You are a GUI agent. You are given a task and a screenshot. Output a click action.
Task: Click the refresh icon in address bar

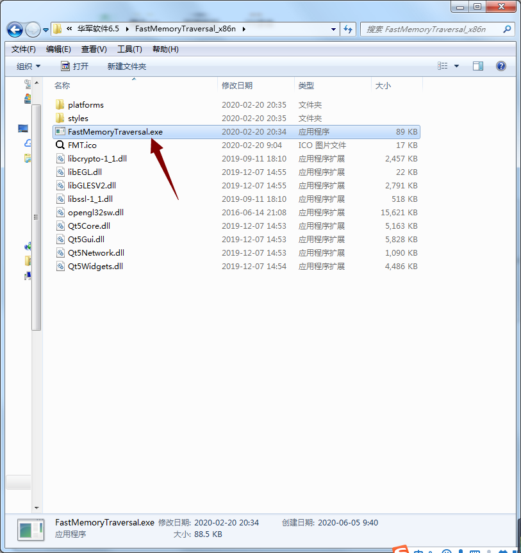pyautogui.click(x=347, y=29)
